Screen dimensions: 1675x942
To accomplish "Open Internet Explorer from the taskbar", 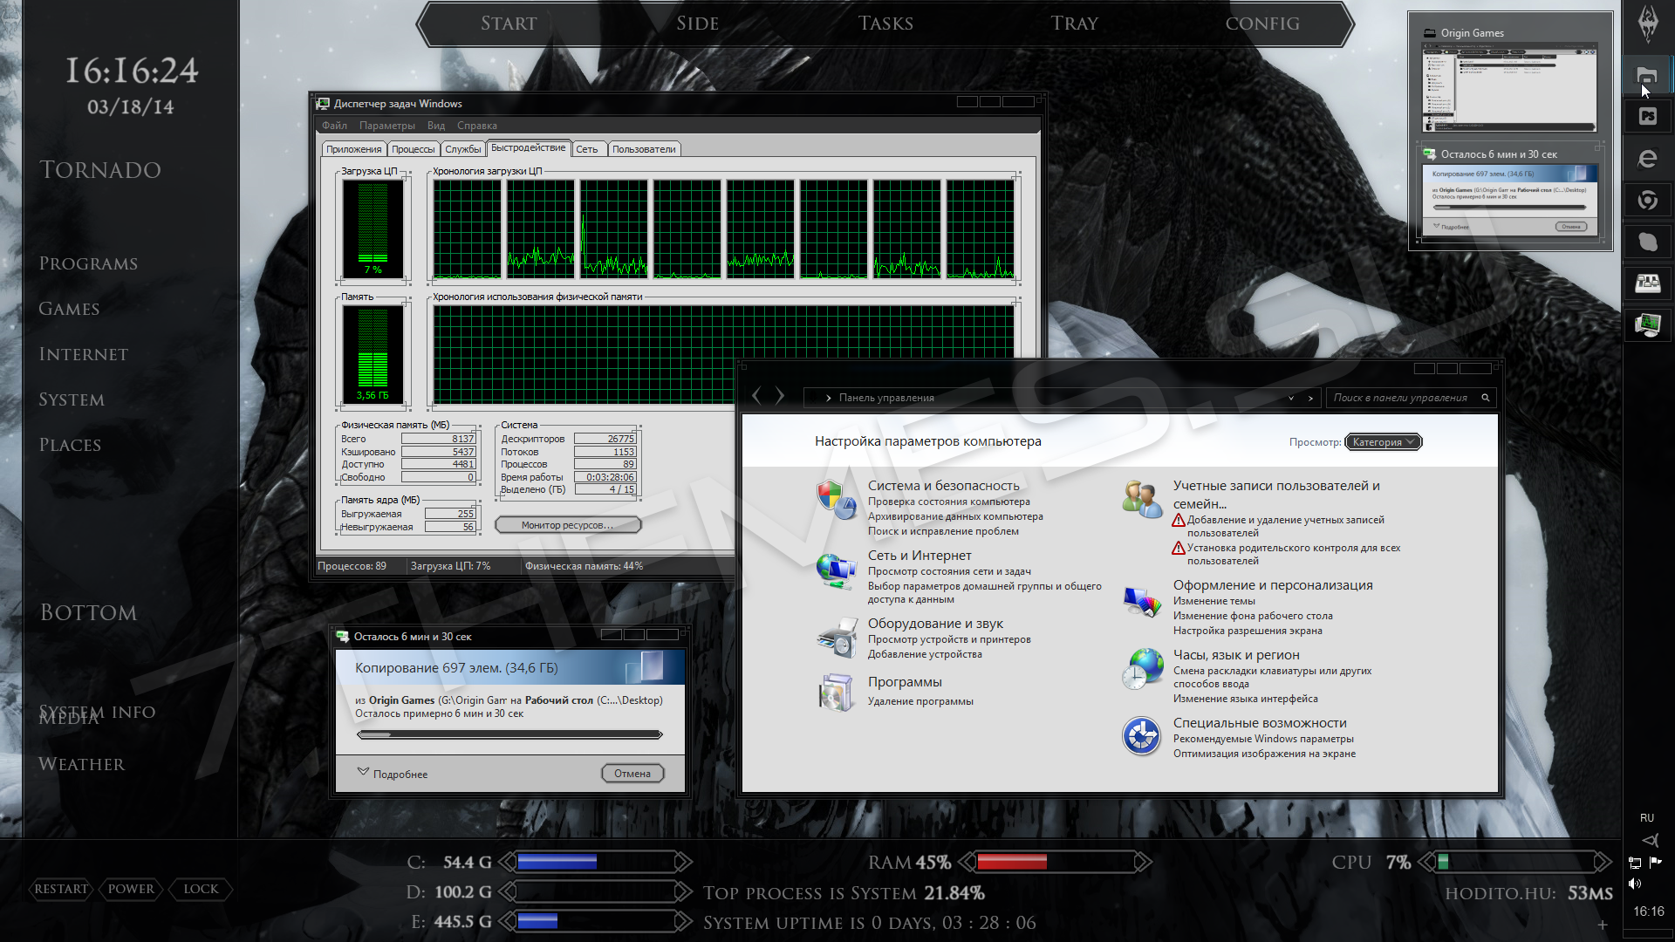I will (1647, 158).
